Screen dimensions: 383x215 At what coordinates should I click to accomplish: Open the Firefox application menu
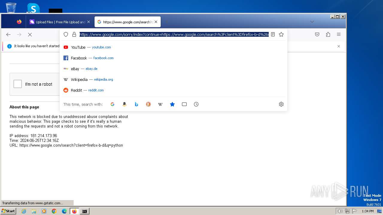pos(339,35)
